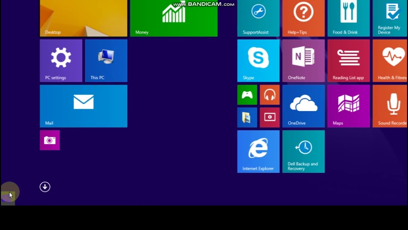Open the small orange Music headphones tile
Screen dimensions: 408x230
click(270, 95)
